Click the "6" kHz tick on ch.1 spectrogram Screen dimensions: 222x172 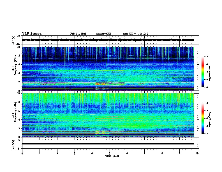tap(19, 65)
